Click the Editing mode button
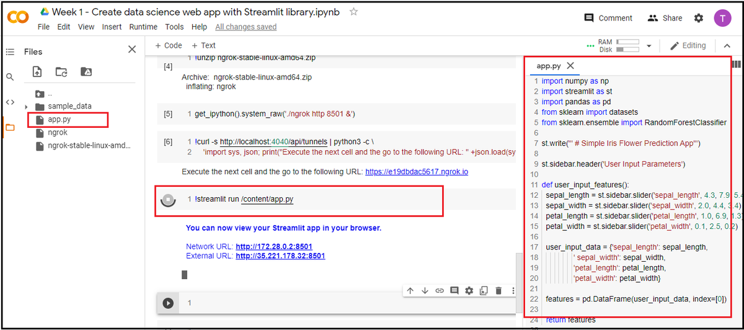This screenshot has width=744, height=330. (x=688, y=45)
